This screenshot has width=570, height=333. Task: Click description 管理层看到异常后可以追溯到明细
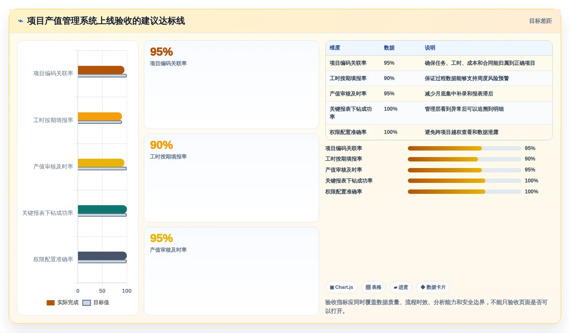[464, 109]
